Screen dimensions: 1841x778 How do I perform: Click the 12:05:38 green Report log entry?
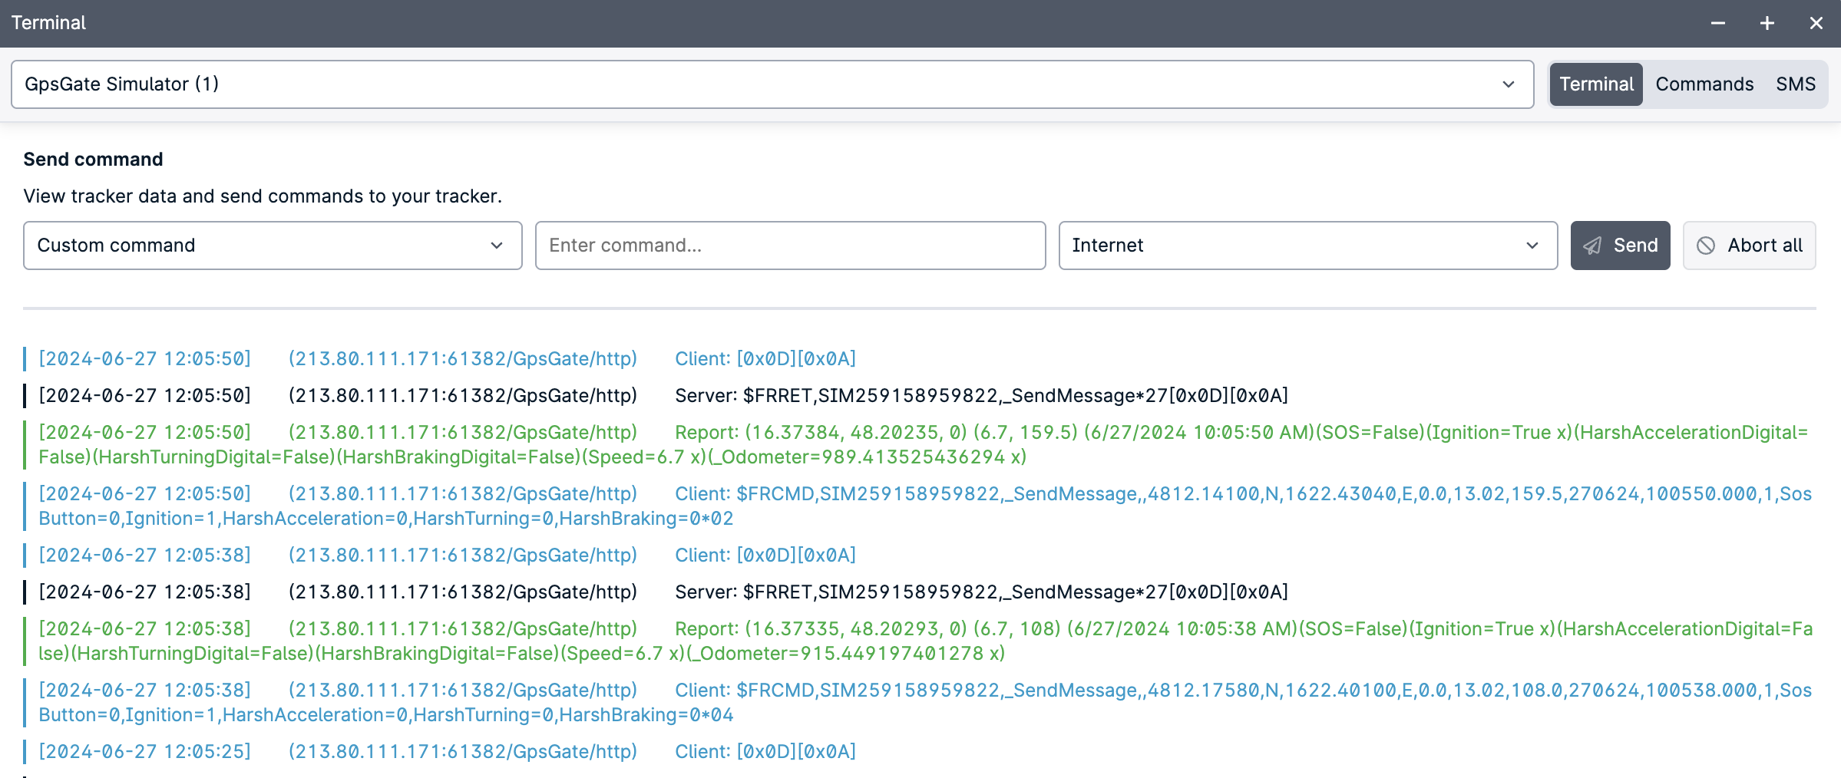tap(920, 641)
